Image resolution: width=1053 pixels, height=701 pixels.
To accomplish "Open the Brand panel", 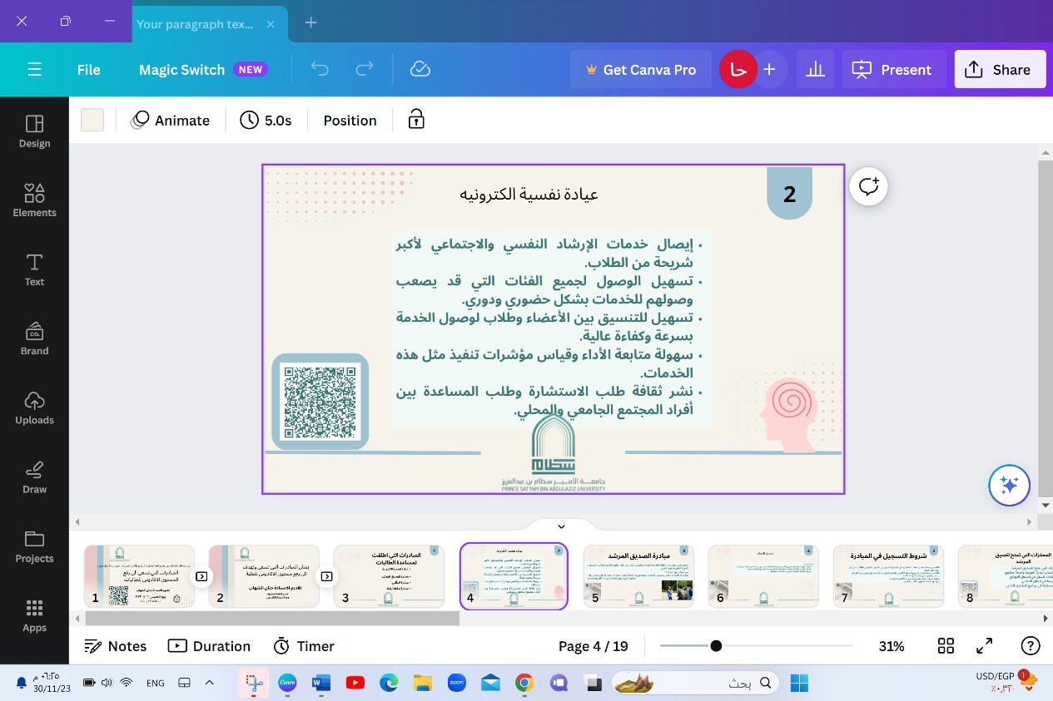I will point(34,338).
